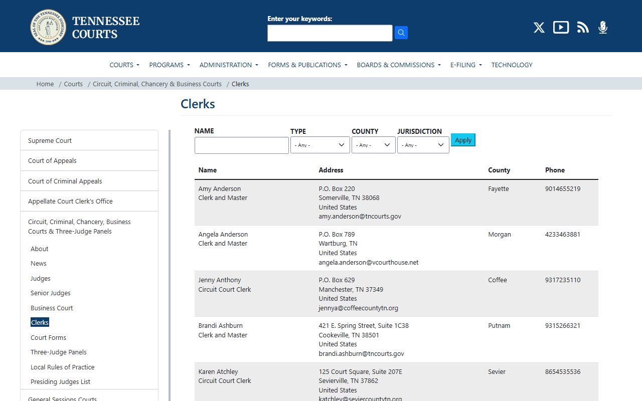Open Court of Appeals in sidebar
Viewport: 642px width, 401px height.
89,160
